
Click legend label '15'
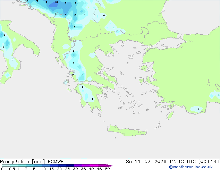[x=51, y=169]
